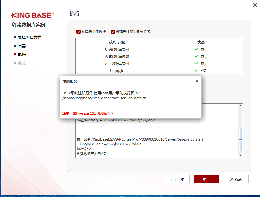The image size is (260, 197).
Task: Click the success check icon beside 设置数据库参数
Action: (196, 56)
